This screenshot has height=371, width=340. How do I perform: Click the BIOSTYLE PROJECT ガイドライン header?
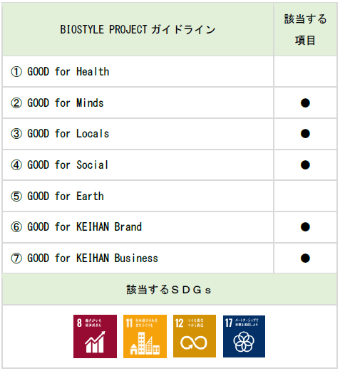point(138,30)
